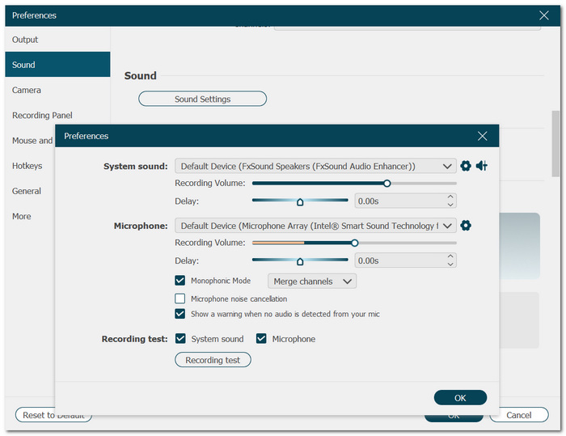The width and height of the screenshot is (566, 436).
Task: Toggle the Monophonic Mode checkbox
Action: click(x=180, y=281)
